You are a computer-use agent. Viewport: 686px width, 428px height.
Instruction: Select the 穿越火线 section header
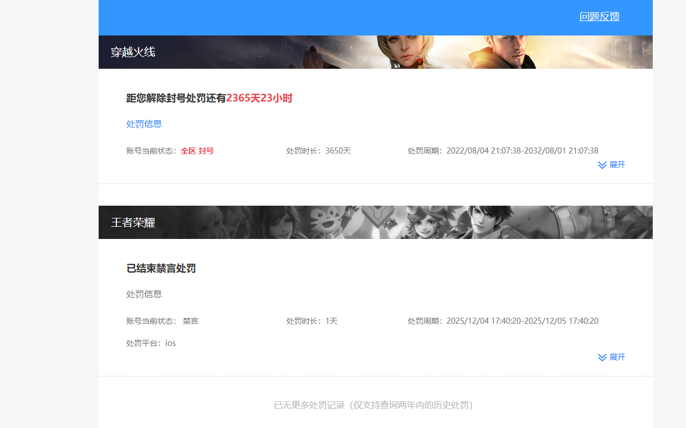click(x=133, y=52)
